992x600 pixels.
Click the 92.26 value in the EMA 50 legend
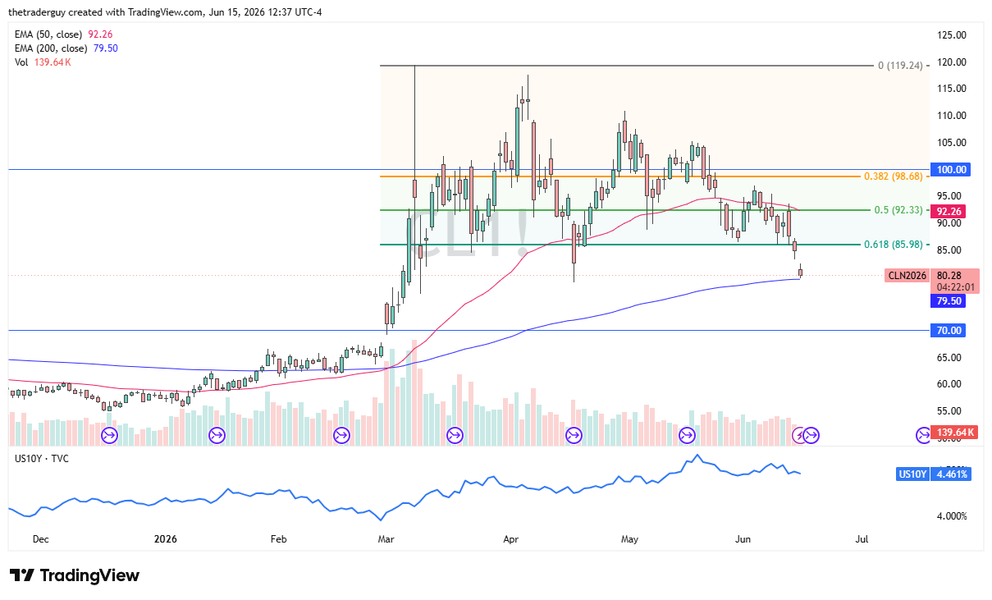pyautogui.click(x=100, y=34)
